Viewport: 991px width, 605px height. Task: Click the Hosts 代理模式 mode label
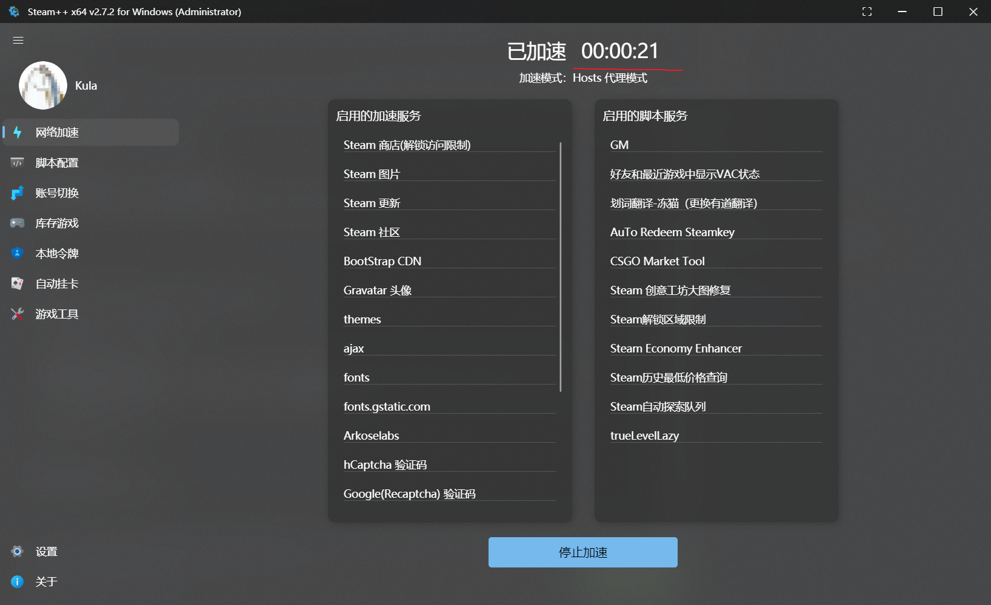[610, 78]
